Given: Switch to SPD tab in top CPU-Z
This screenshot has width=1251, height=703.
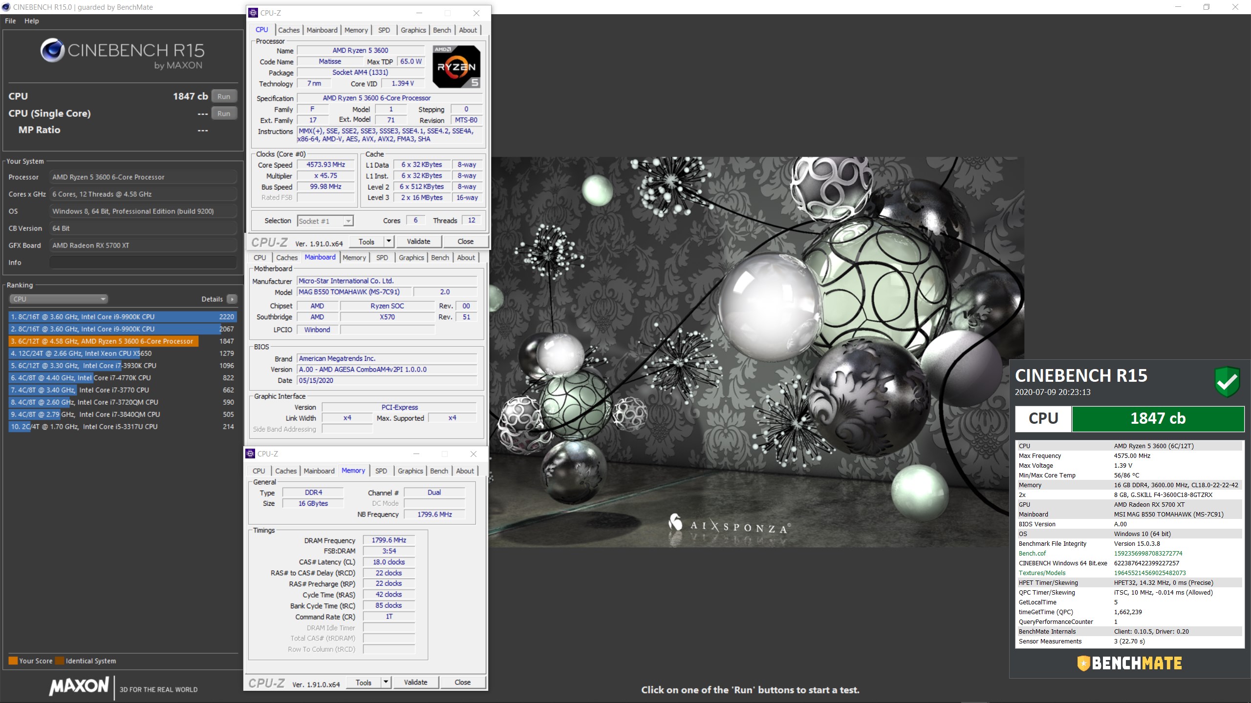Looking at the screenshot, I should 384,30.
